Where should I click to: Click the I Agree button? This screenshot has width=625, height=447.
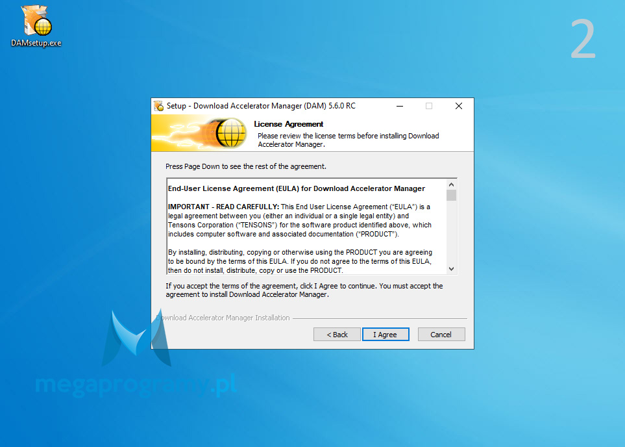[386, 335]
